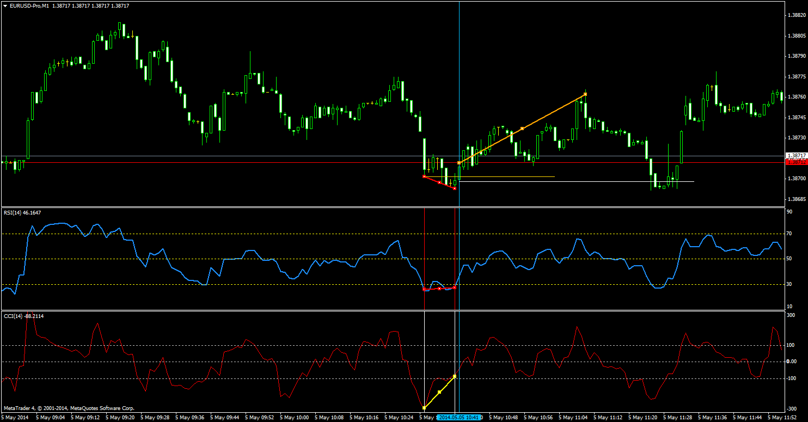
Task: Select the yellow CCI trendline bottom anchor
Action: pos(424,408)
